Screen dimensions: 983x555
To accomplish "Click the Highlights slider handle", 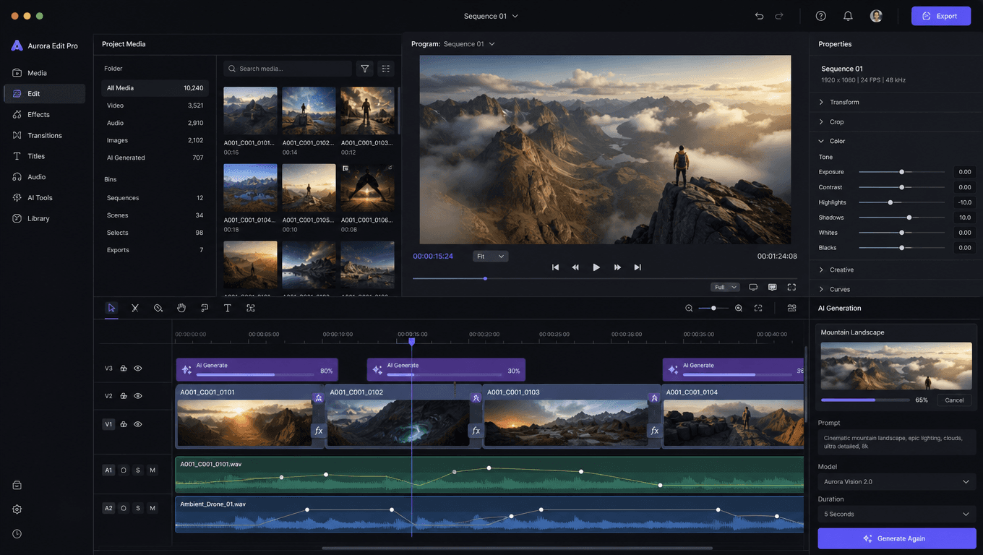I will (890, 202).
